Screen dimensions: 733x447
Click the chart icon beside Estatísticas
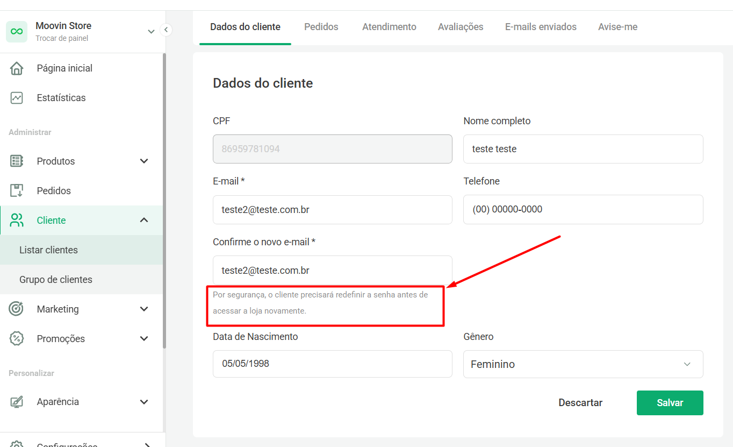click(x=17, y=98)
